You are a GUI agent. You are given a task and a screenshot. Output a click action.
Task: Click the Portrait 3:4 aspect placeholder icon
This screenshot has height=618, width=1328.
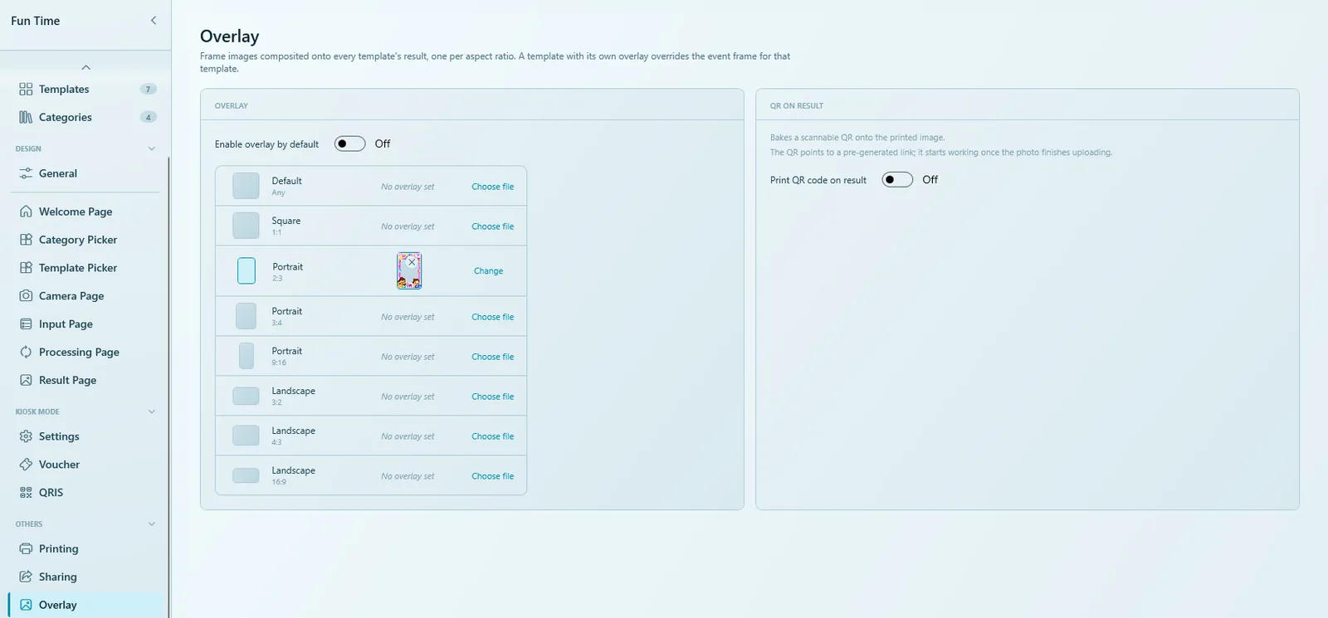pyautogui.click(x=246, y=316)
